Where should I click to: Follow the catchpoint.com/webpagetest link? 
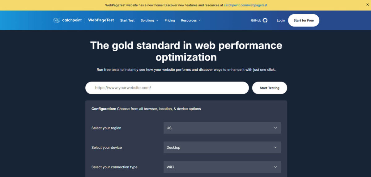245,5
